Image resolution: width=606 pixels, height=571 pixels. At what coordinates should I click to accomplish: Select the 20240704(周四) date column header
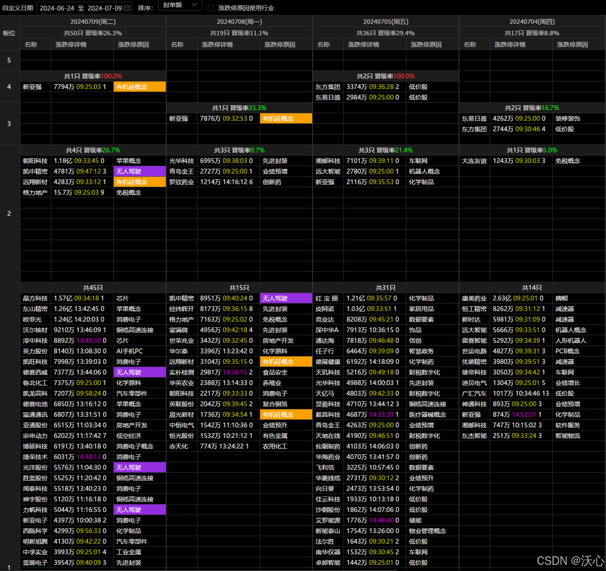tap(532, 22)
